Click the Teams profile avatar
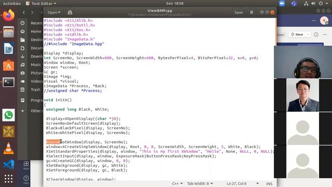The image size is (332, 187). point(324,21)
